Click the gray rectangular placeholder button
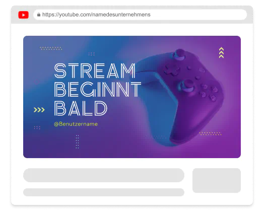This screenshot has width=264, height=211. (x=217, y=180)
